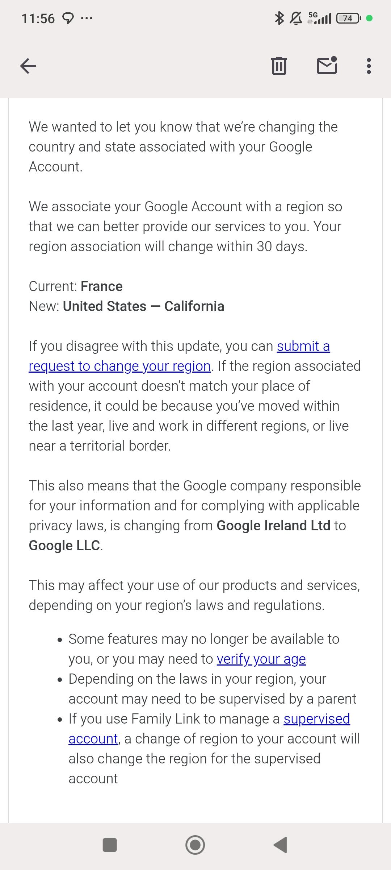The width and height of the screenshot is (391, 870).
Task: Tap the battery level indicator
Action: point(348,18)
